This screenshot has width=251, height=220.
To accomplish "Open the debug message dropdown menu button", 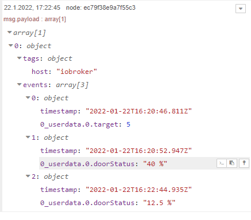I will click(x=241, y=9).
